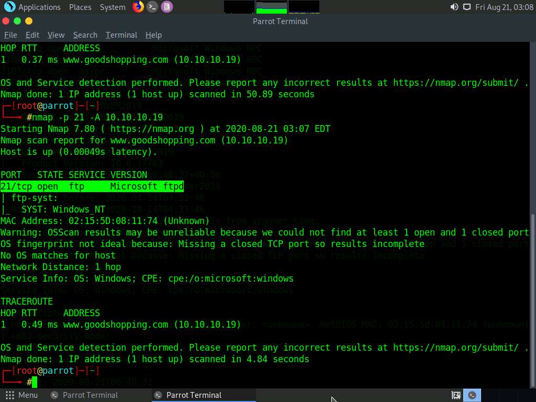Click the 'MAC Address: 02:15:5D:08:11:74' line
This screenshot has height=402, width=536.
pos(105,221)
